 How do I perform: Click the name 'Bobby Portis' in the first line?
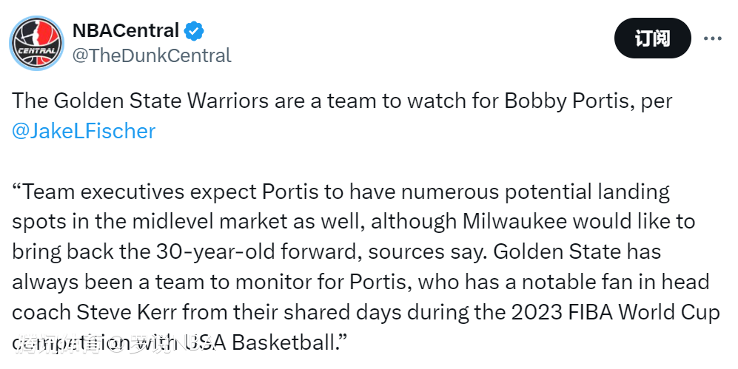(567, 101)
